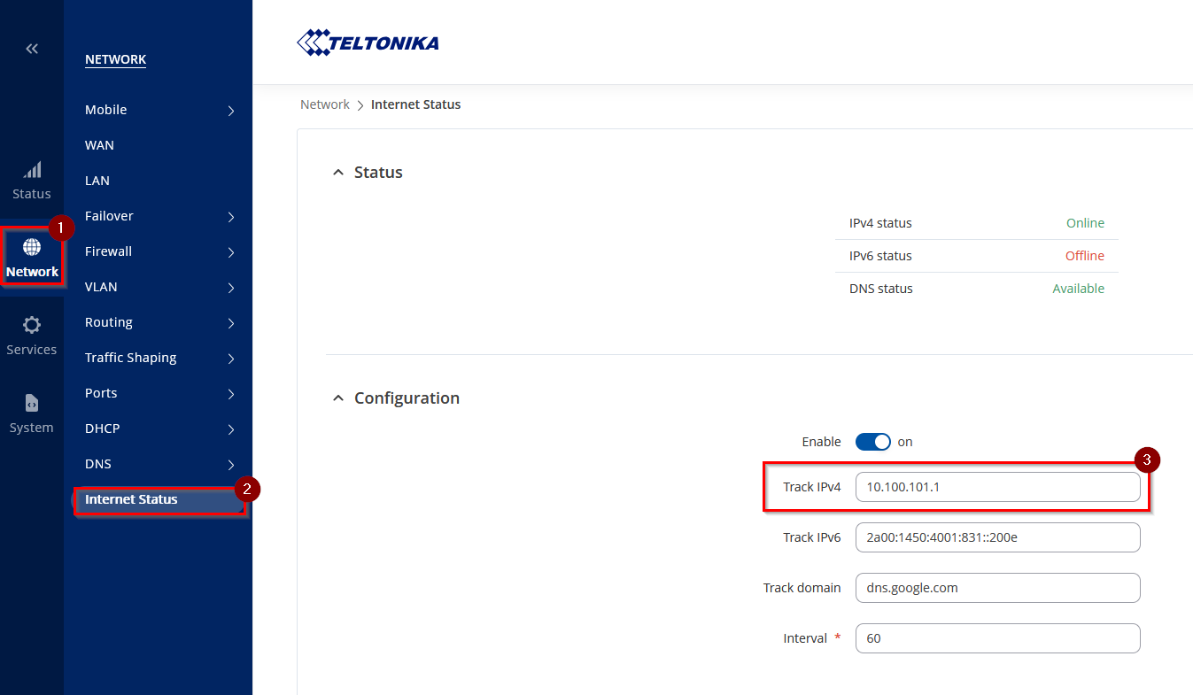Click the Interval input field

pyautogui.click(x=997, y=638)
